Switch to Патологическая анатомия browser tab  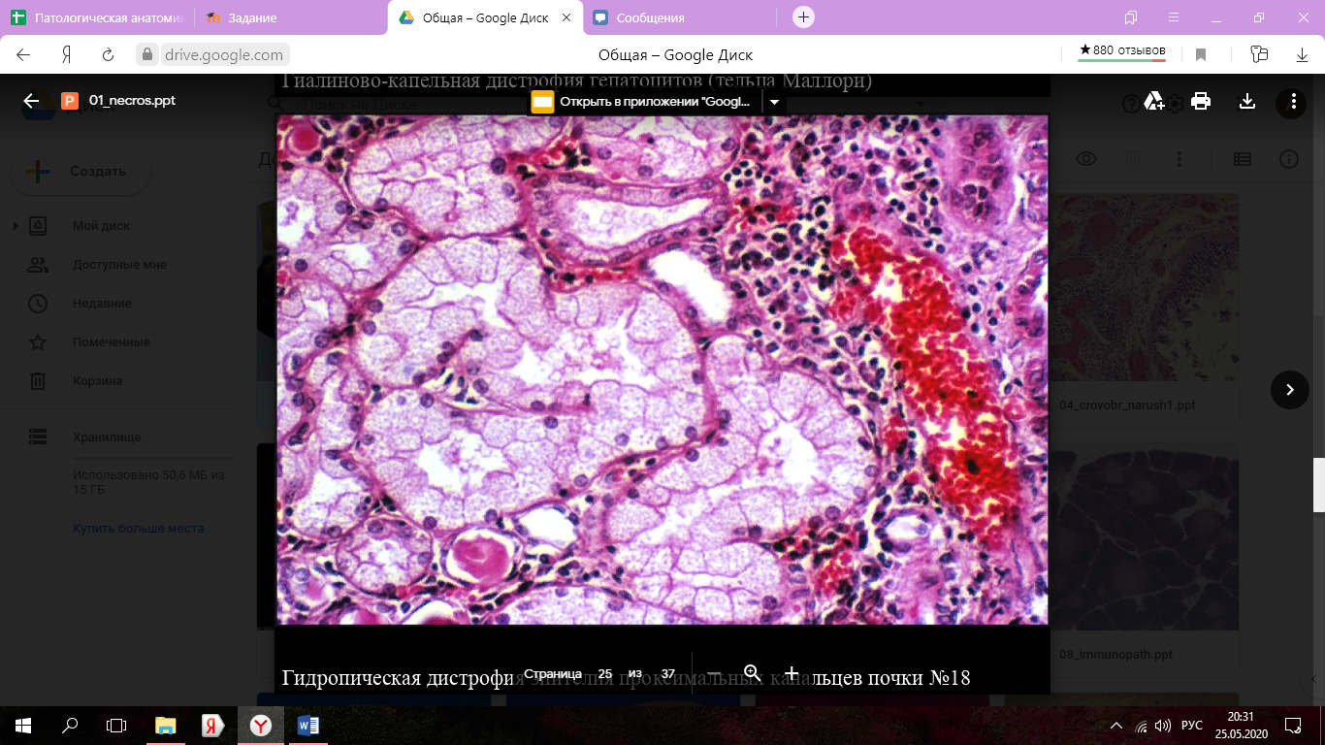tap(97, 17)
